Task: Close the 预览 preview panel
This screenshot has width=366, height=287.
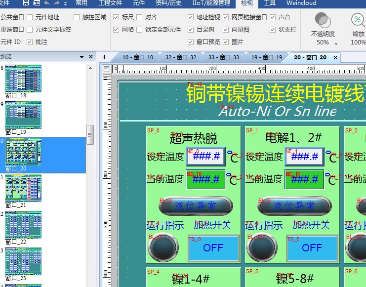Action: tap(91, 57)
